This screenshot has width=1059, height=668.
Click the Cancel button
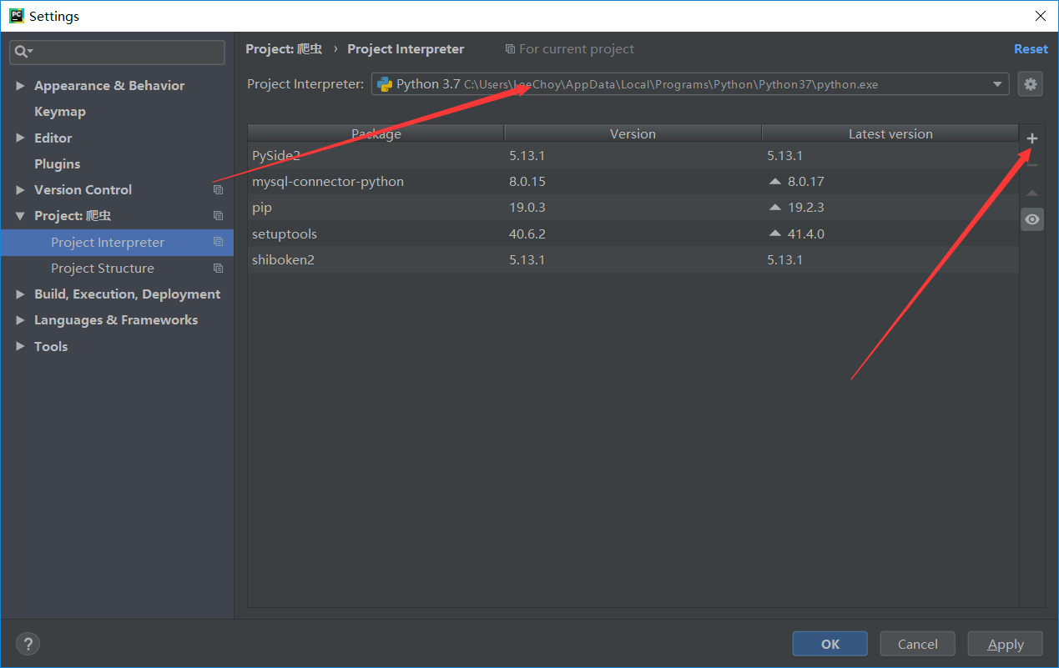[918, 644]
